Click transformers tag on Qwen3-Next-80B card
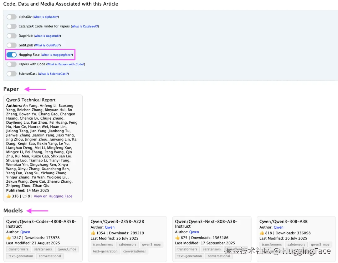The width and height of the screenshot is (338, 263). [187, 249]
